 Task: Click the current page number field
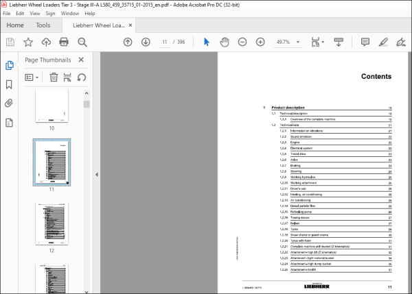pyautogui.click(x=165, y=42)
